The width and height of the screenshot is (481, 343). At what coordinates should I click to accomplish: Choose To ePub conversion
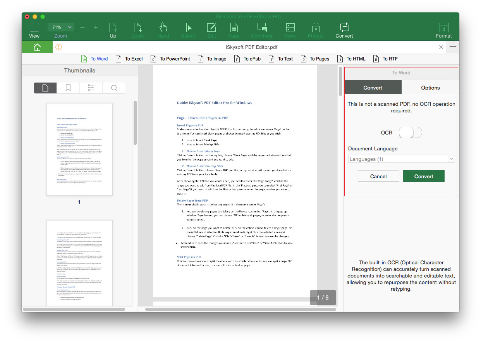tap(247, 59)
